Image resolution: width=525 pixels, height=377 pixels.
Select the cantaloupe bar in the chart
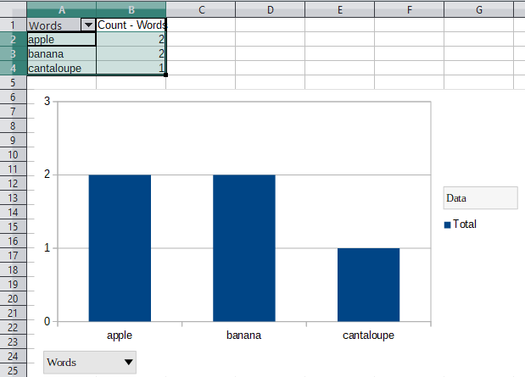point(368,285)
